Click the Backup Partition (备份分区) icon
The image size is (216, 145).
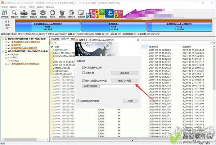point(72,14)
